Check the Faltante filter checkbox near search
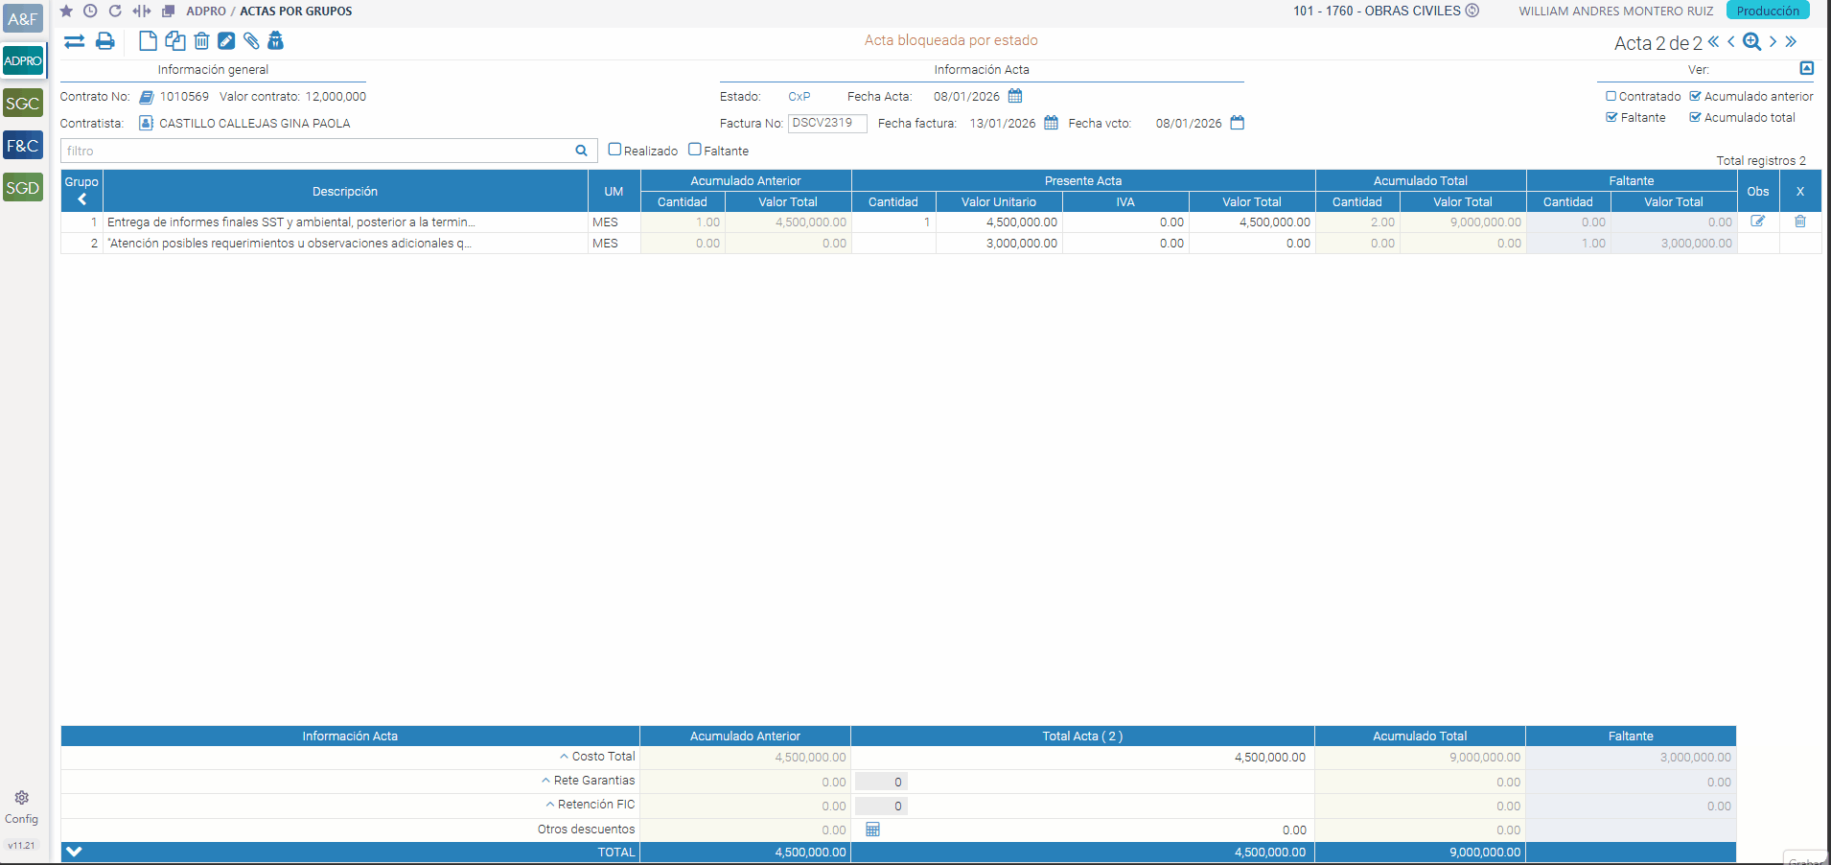 coord(695,150)
